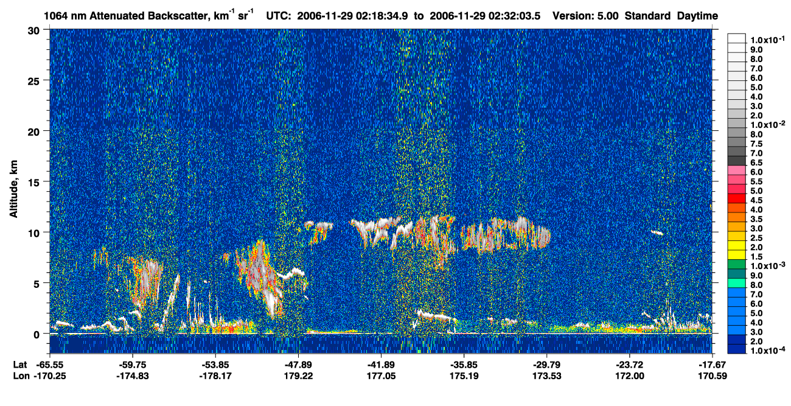This screenshot has width=791, height=406.
Task: Click longitude value 175.19
Action: pos(464,376)
